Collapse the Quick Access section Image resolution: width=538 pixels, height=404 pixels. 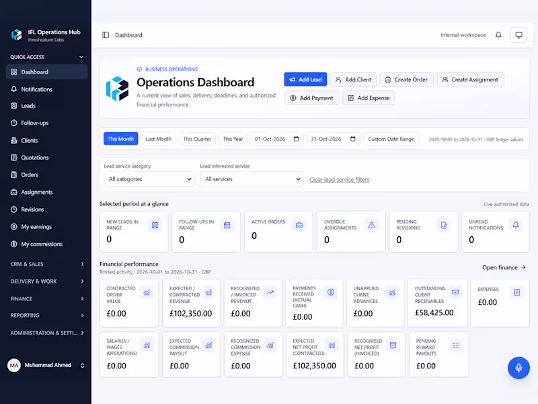pos(46,57)
